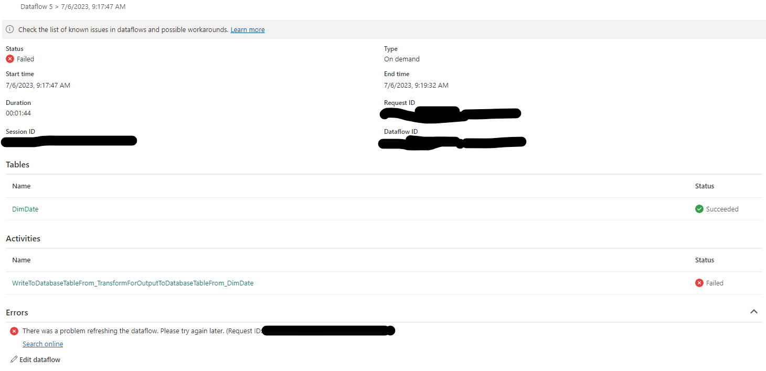Click the Failed status text in the Activities row

[715, 283]
